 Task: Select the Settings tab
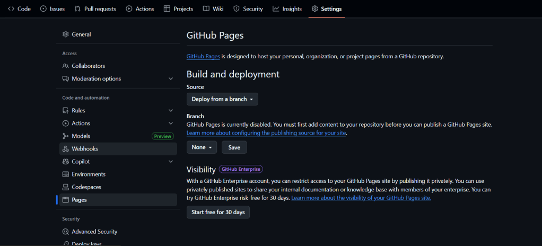[x=327, y=9]
